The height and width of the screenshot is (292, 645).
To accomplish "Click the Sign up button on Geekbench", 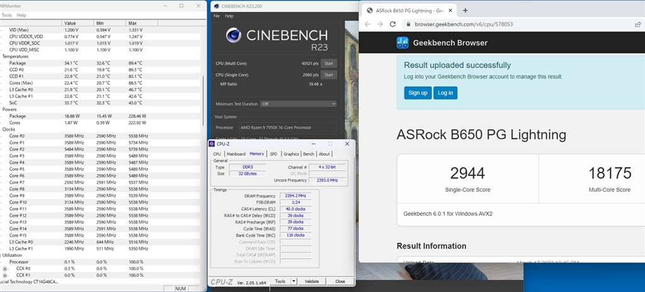I will tap(418, 93).
